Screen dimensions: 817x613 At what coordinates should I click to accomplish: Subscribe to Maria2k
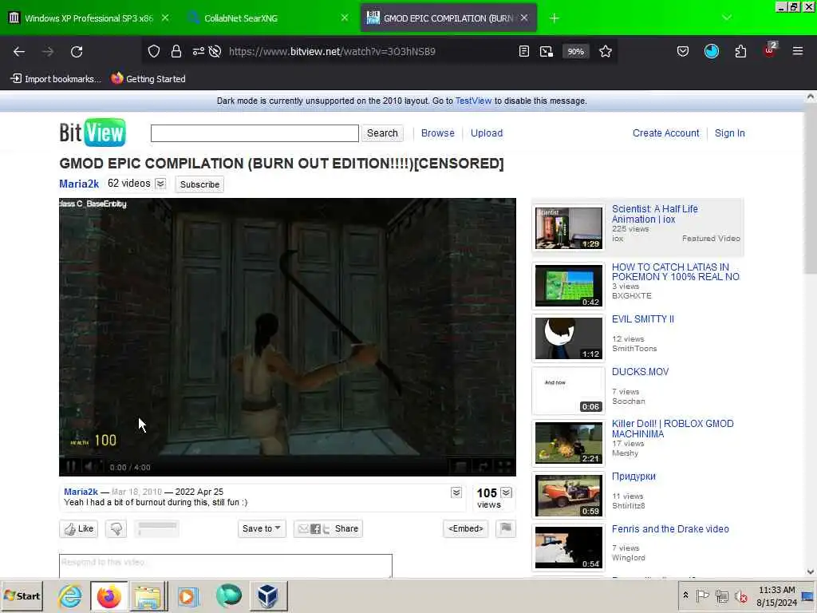point(199,184)
